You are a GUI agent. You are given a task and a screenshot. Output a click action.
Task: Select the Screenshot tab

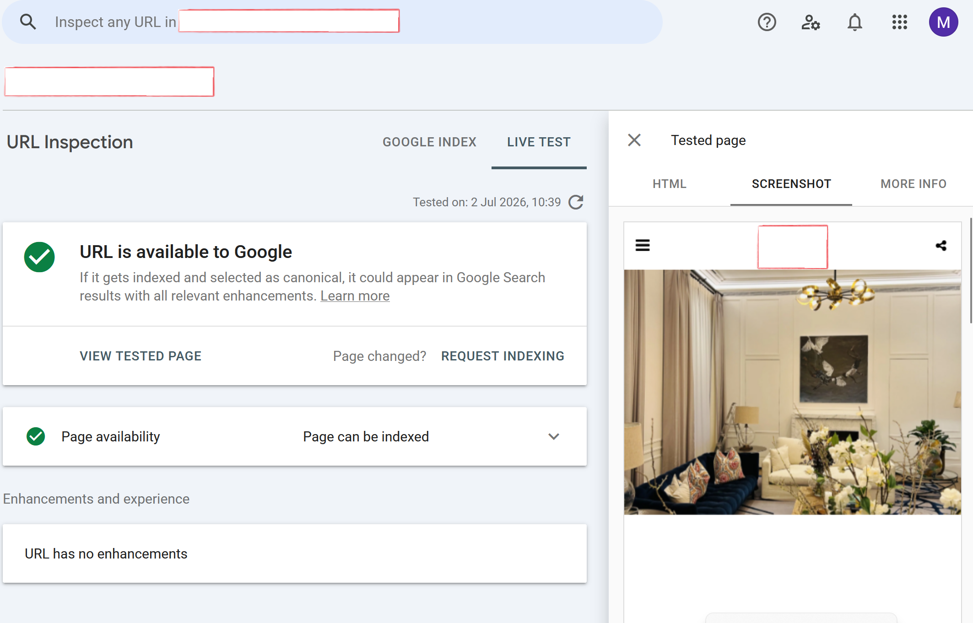pyautogui.click(x=791, y=184)
